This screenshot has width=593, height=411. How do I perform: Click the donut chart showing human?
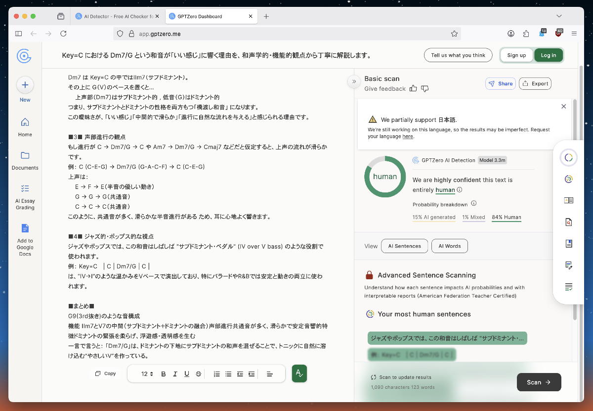(385, 177)
